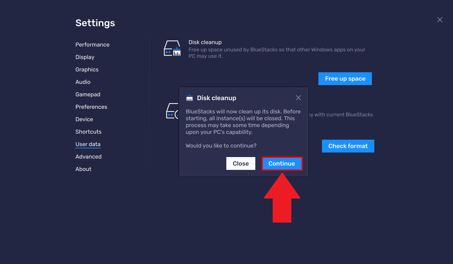
Task: Click the Disk cleanup drive icon
Action: 172,48
